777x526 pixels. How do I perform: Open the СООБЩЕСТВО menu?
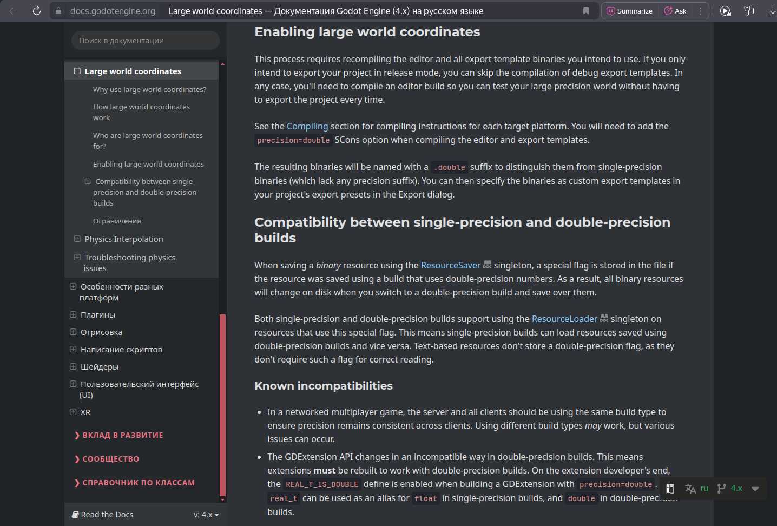pyautogui.click(x=107, y=459)
